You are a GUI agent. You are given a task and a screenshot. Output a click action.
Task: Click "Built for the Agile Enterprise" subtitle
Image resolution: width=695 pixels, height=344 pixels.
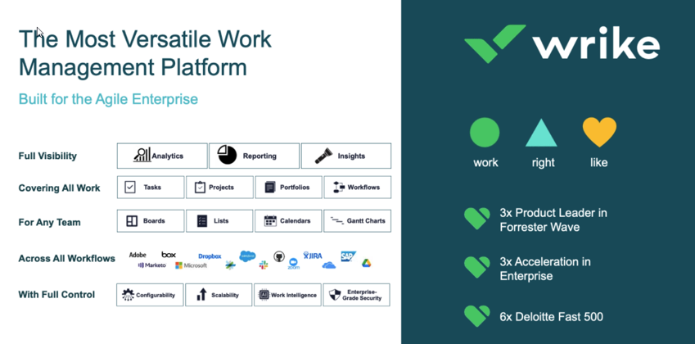click(108, 99)
